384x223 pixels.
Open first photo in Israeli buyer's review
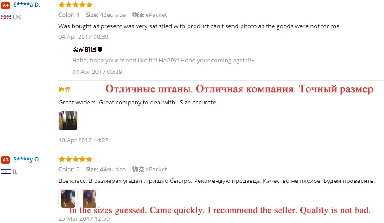pyautogui.click(x=68, y=198)
